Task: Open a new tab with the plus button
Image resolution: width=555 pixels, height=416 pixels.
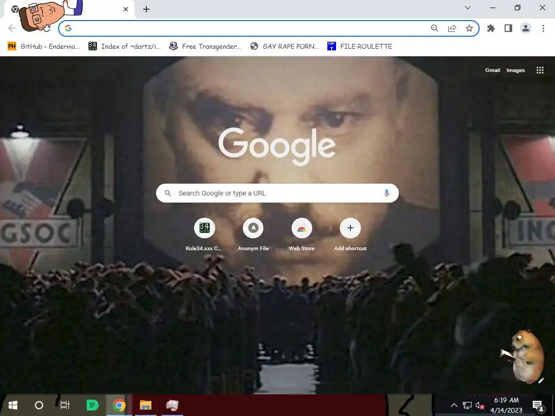Action: (x=146, y=9)
